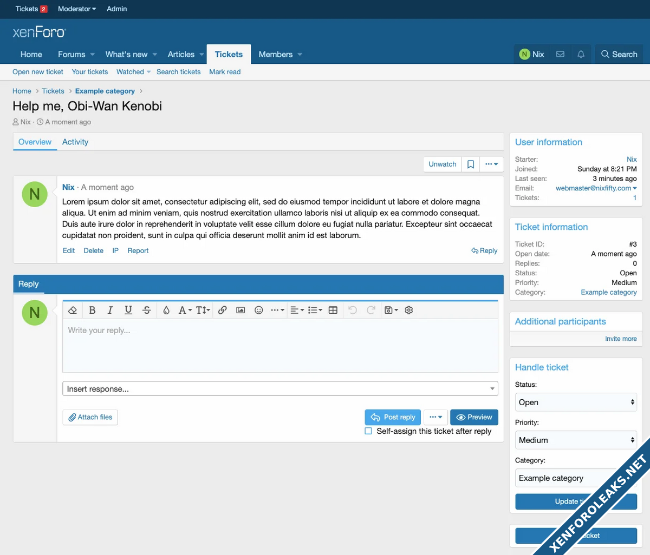The height and width of the screenshot is (555, 650).
Task: Expand the Status dropdown set to Open
Action: pos(576,402)
